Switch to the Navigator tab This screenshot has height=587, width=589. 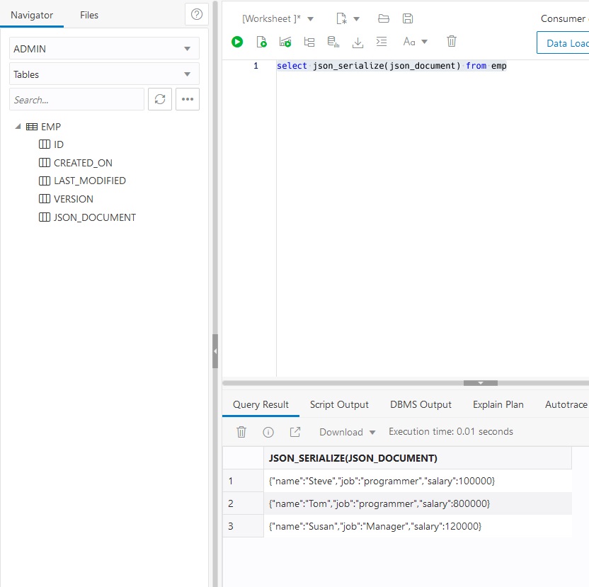tap(32, 15)
